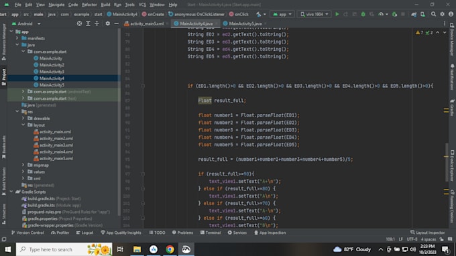This screenshot has height=256, width=456.
Task: Click the Windows Start button
Action: [x=8, y=249]
